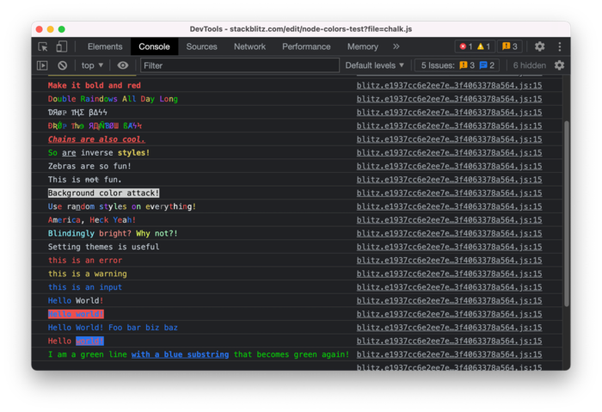Click the console vertical scrollbar
Viewport: 602px width, 412px height.
click(566, 215)
